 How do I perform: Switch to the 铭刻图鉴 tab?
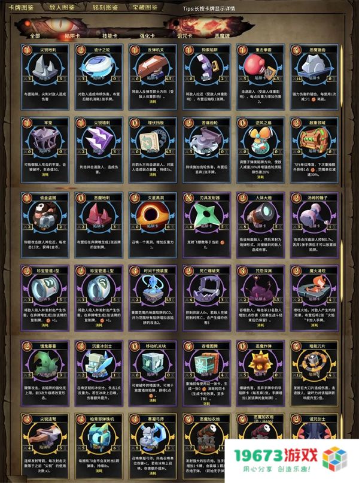[x=105, y=7]
